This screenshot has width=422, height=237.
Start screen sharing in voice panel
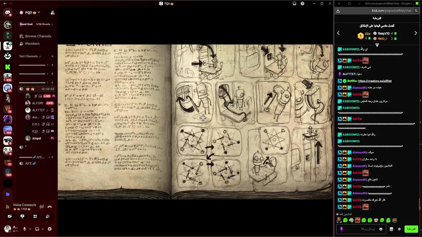[22, 216]
